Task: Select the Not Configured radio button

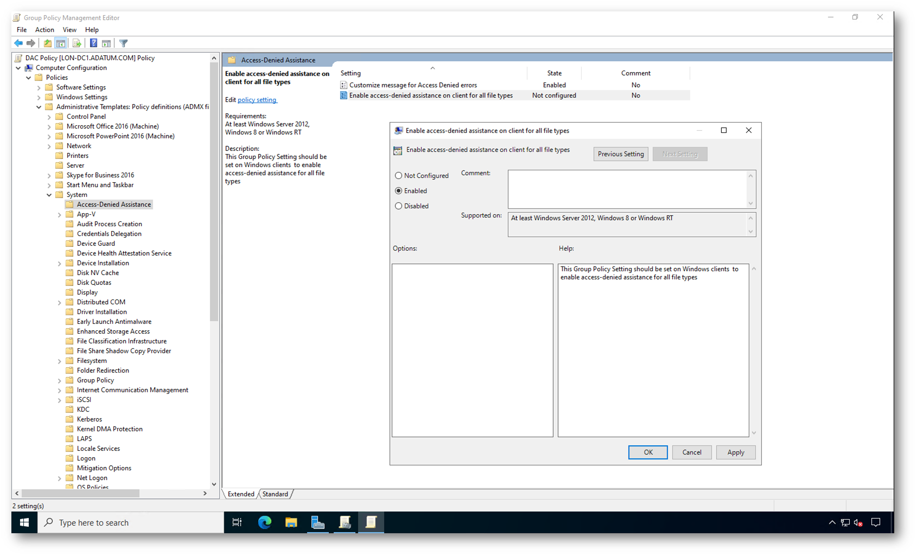Action: click(x=399, y=176)
